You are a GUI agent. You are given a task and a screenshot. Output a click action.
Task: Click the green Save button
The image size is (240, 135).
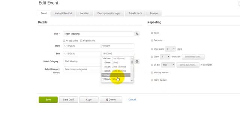point(48,100)
